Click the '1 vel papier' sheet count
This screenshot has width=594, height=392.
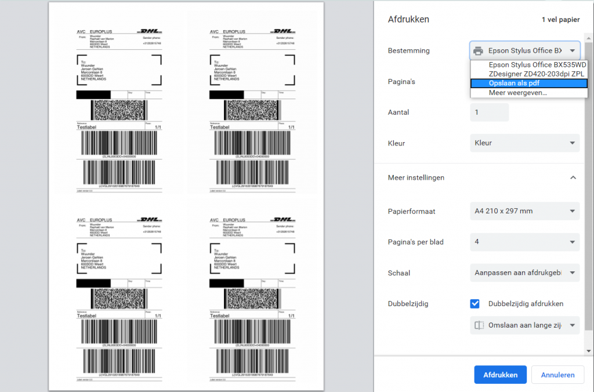(x=560, y=20)
